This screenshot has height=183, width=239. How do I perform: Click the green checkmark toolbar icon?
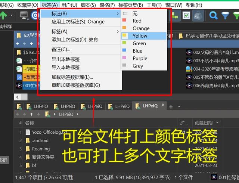coord(186,16)
